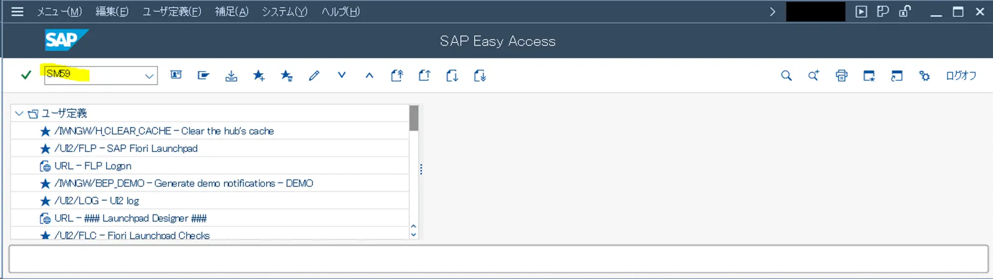Open the hamburger menu at top left
This screenshot has height=279, width=993.
[x=17, y=12]
